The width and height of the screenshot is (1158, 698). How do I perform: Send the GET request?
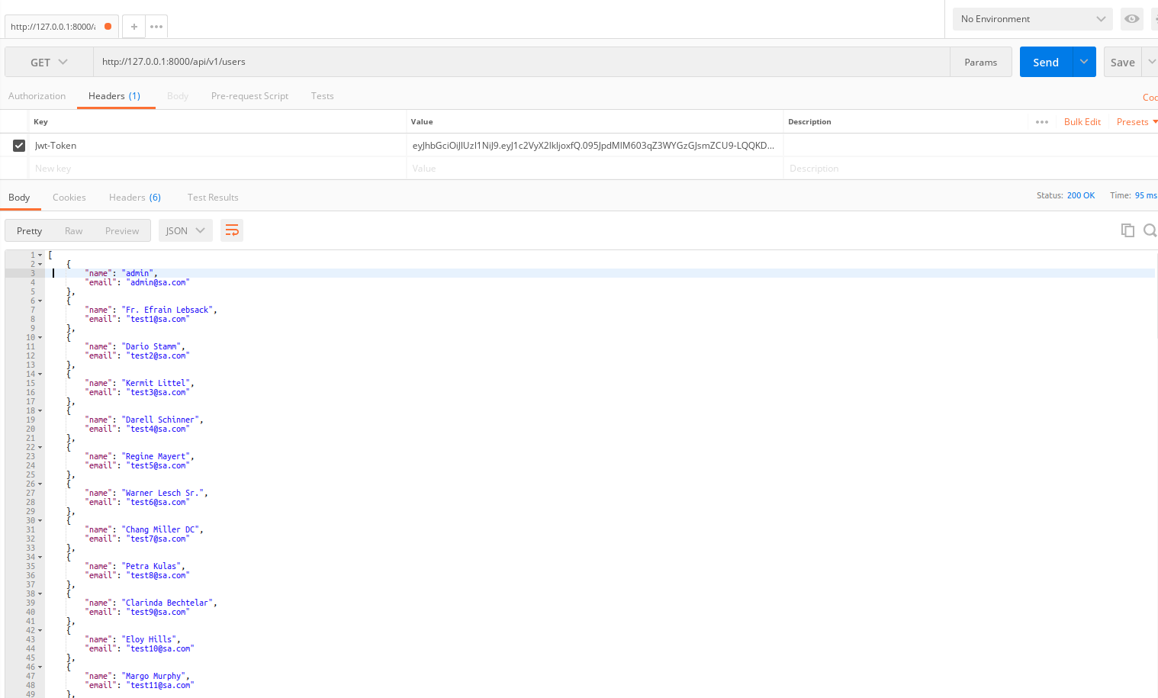click(1046, 62)
